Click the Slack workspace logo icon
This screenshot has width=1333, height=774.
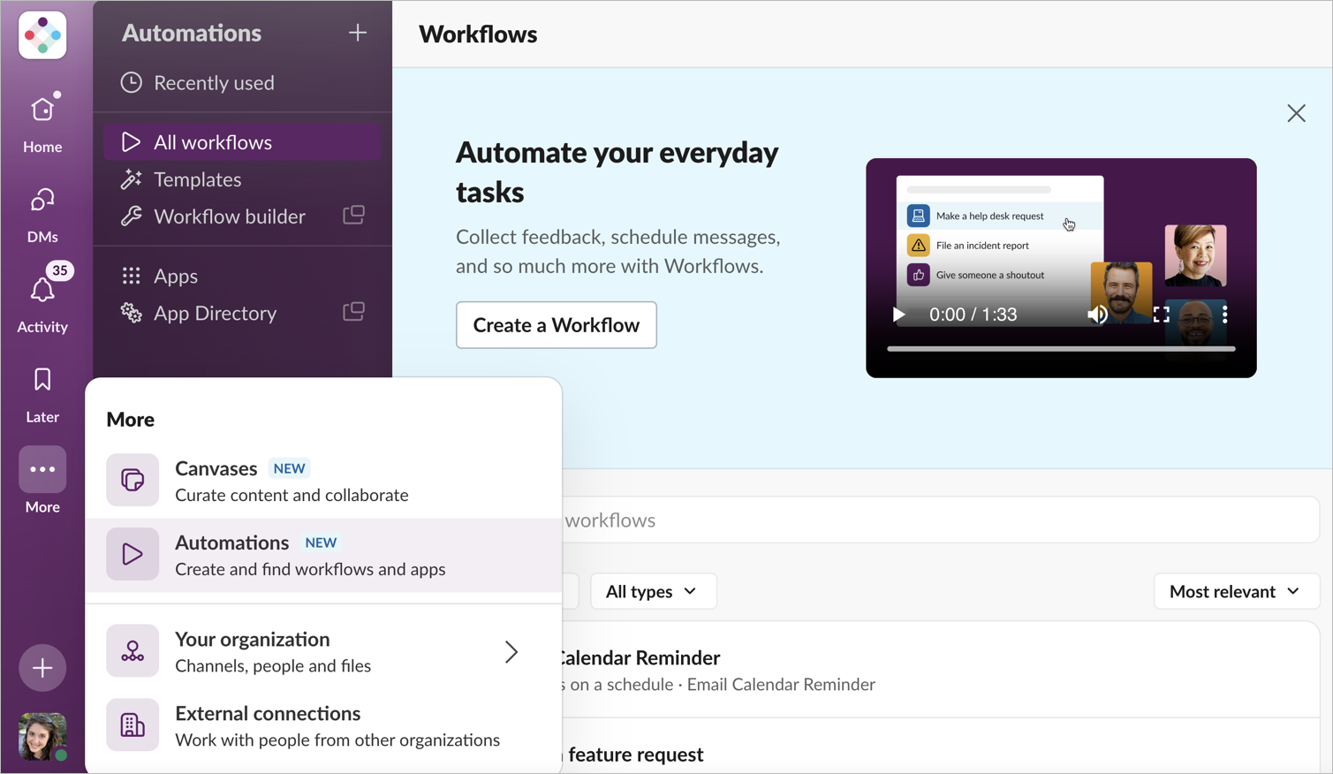[x=42, y=35]
